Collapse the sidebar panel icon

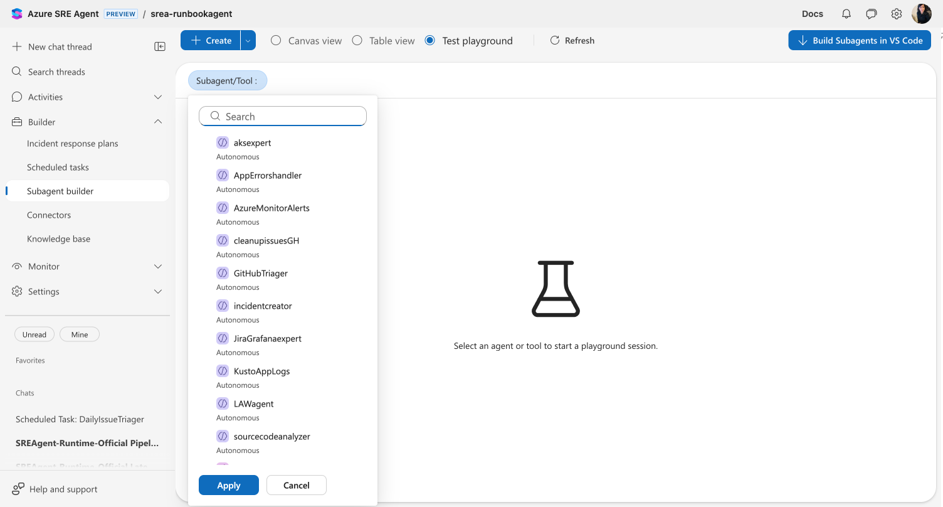(x=160, y=46)
